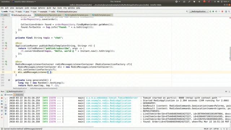The image size is (231, 130).
Task: Click editor vertical scrollbar thumb
Action: 230,54
